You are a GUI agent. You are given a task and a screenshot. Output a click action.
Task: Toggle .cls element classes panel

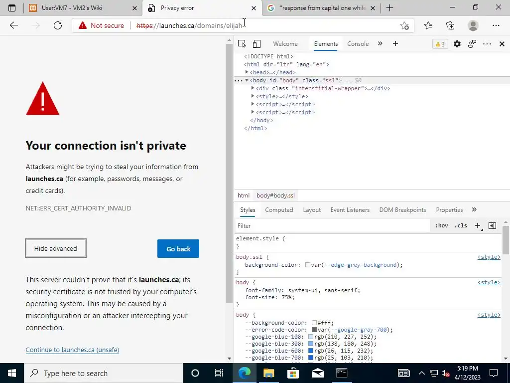click(x=461, y=226)
